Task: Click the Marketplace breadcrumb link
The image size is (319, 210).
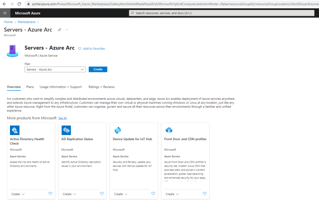Action: tap(27, 22)
